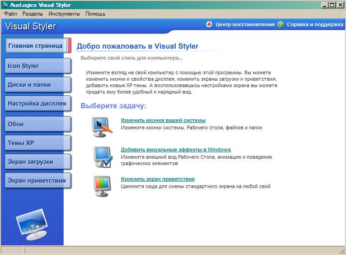Click the Visual Styler banner title

click(31, 26)
